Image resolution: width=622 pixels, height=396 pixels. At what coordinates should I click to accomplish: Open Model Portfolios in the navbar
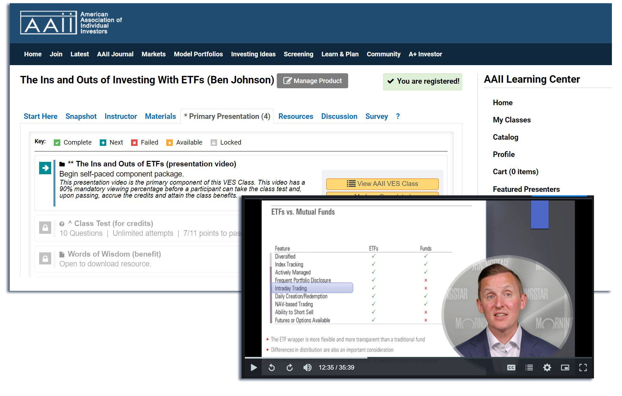[x=198, y=54]
